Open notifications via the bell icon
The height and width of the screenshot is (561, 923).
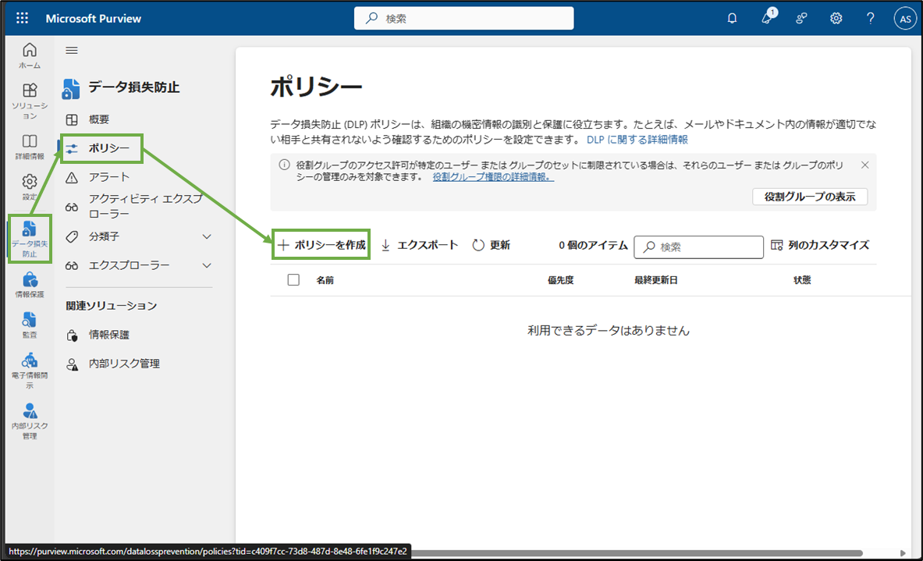point(732,17)
